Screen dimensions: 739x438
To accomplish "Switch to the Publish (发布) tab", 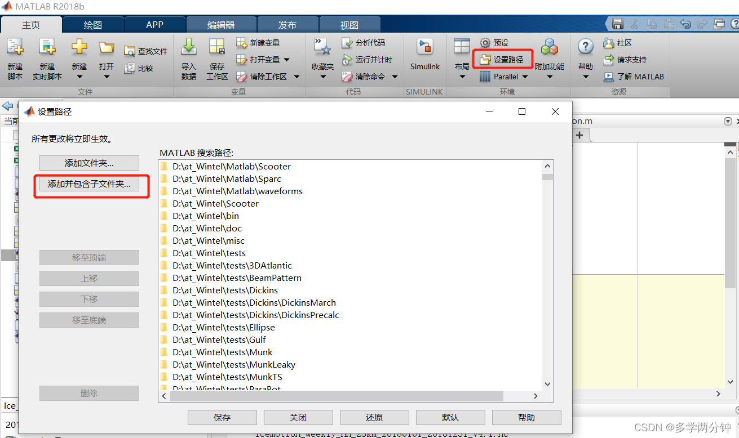I will coord(287,25).
